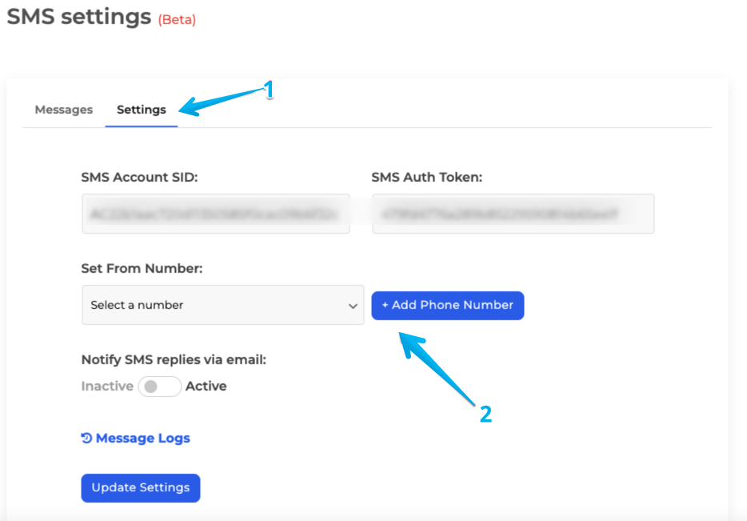The width and height of the screenshot is (747, 521).
Task: Click the Active label to enable notifications
Action: click(206, 386)
